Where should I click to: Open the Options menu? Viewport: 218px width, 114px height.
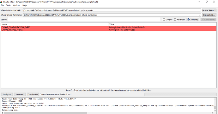(16, 5)
